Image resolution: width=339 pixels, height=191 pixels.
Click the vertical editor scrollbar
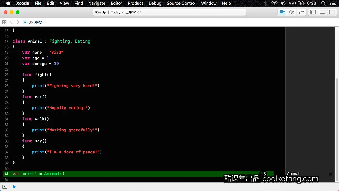tap(337, 130)
